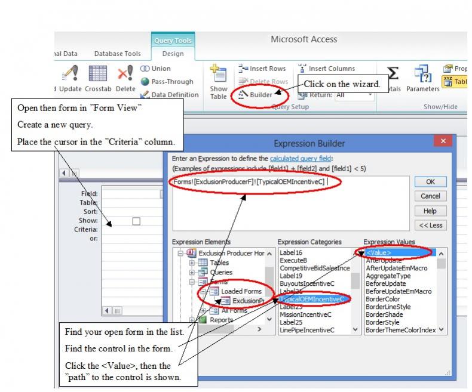This screenshot has height=392, width=472.
Task: Select the ExclusionPr form in tree
Action: pos(248,301)
